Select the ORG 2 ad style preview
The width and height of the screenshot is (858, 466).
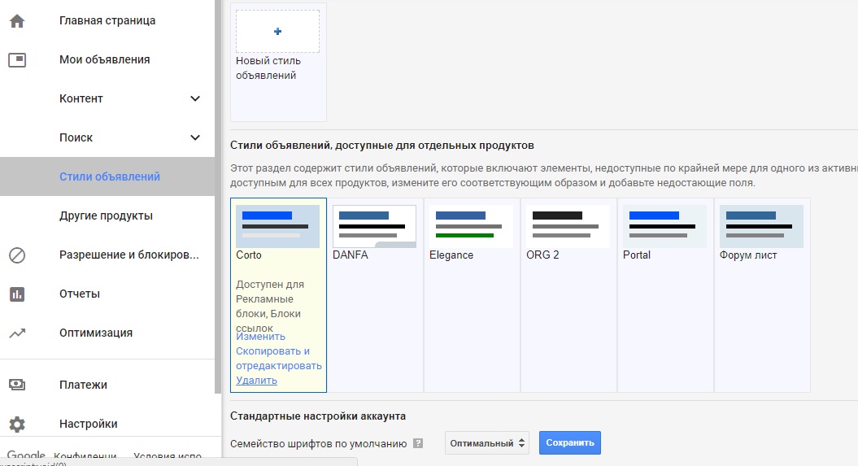click(x=568, y=226)
